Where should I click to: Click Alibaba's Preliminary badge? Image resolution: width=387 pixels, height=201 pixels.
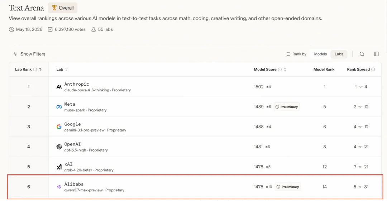[x=287, y=187]
